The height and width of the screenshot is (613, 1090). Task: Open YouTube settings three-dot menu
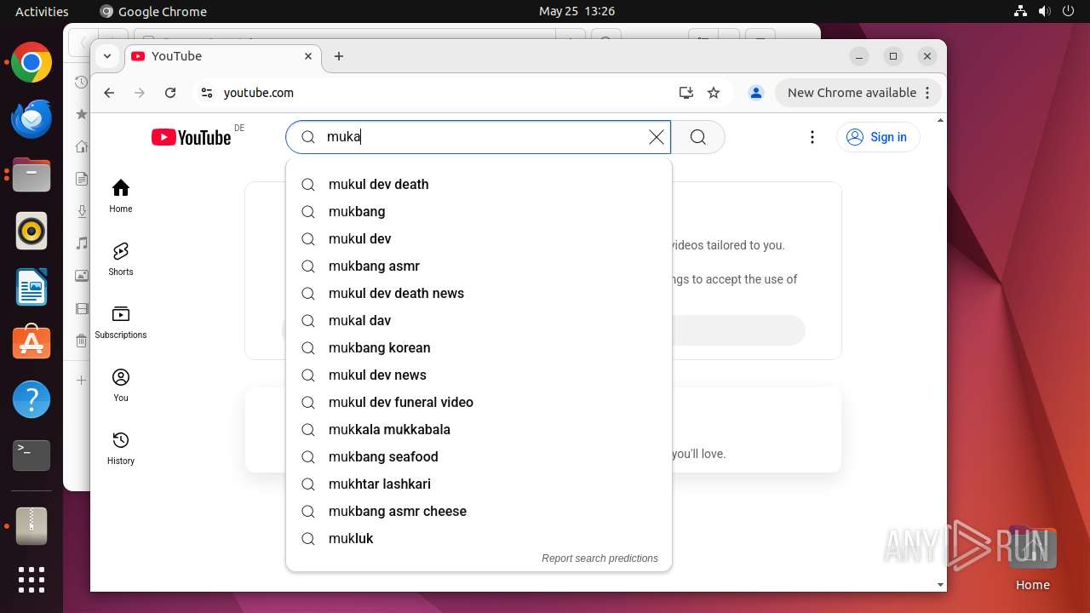click(812, 137)
